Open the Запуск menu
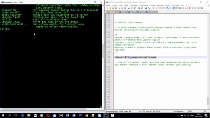This screenshot has height=118, width=210. pos(168,5)
